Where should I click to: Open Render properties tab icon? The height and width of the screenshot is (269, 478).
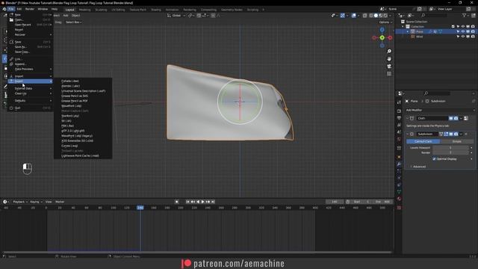click(399, 111)
